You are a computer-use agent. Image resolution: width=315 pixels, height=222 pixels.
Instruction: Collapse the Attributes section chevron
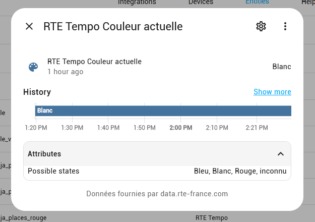pos(281,154)
